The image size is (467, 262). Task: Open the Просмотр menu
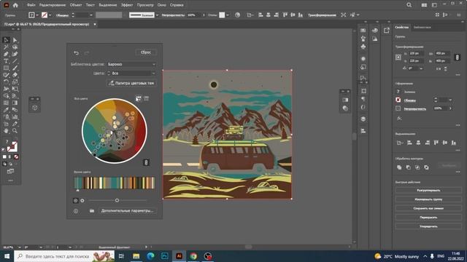tap(145, 5)
